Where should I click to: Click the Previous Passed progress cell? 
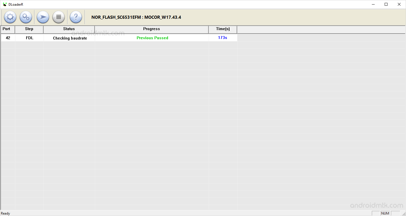pos(152,38)
